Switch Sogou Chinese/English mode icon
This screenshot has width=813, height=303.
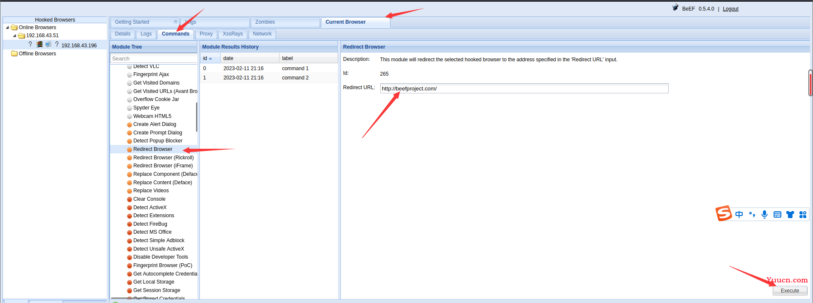(x=739, y=214)
